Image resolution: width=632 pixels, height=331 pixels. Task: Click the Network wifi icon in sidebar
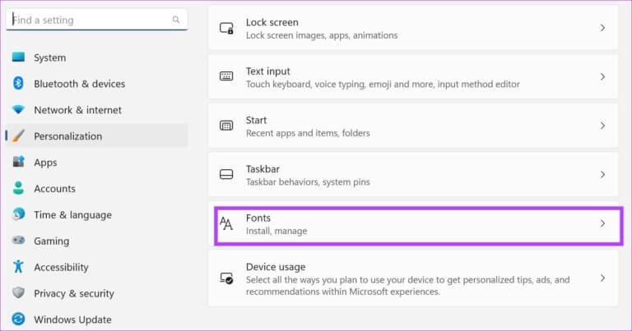click(18, 109)
